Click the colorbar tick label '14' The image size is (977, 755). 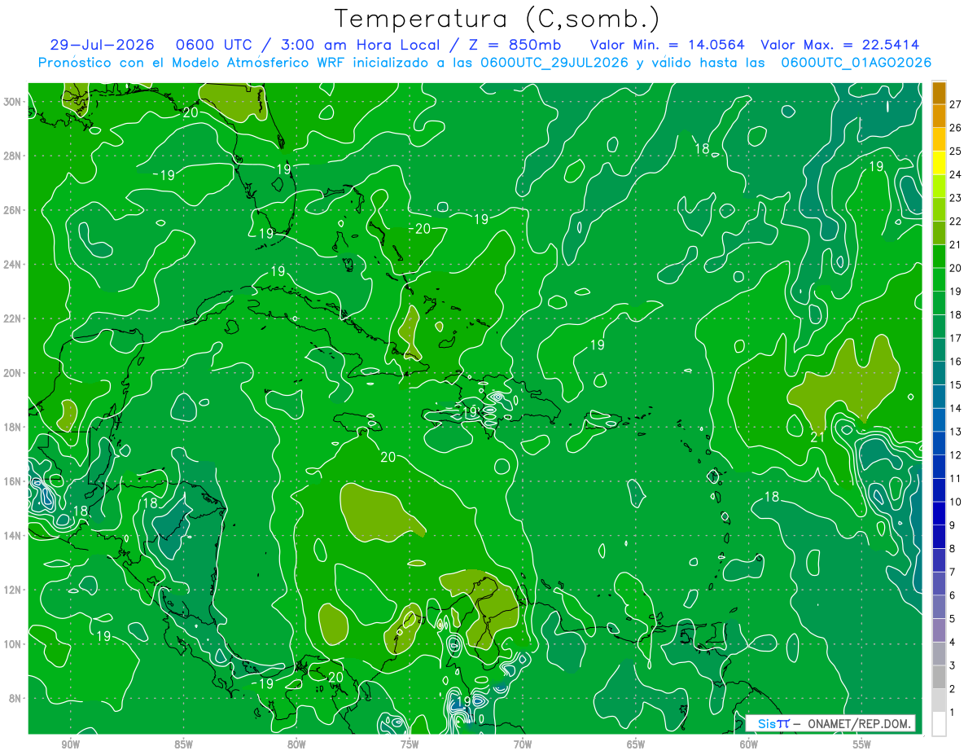click(956, 408)
